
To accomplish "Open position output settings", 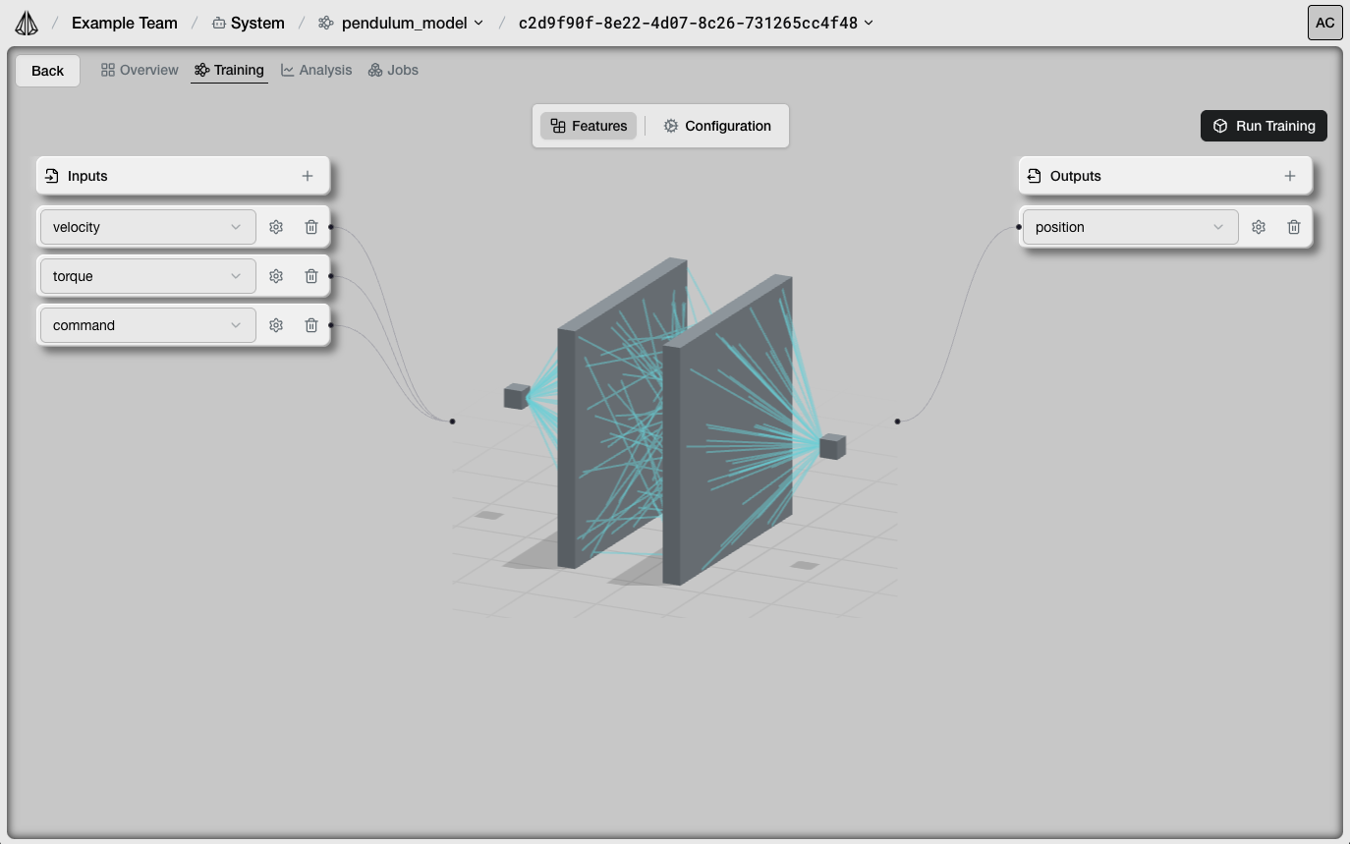I will coord(1259,227).
